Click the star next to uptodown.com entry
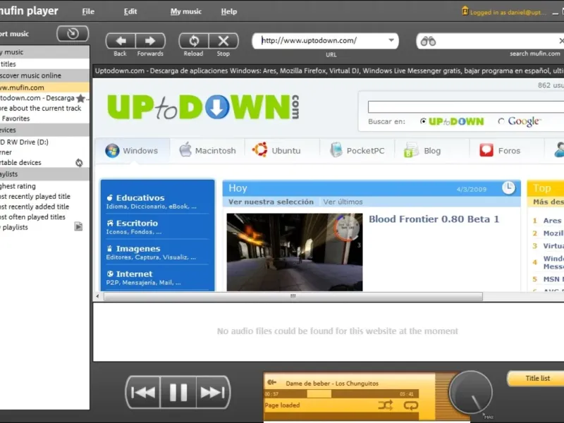 pos(80,98)
